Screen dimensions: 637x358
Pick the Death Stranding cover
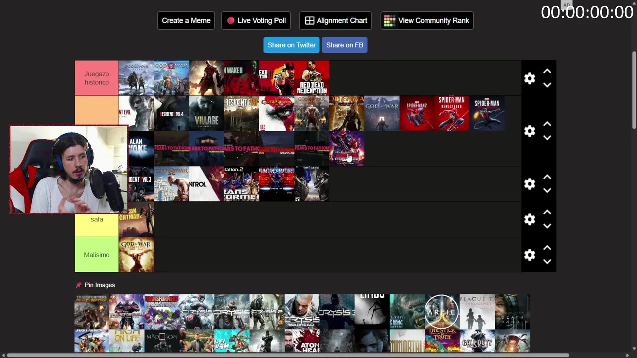point(512,312)
